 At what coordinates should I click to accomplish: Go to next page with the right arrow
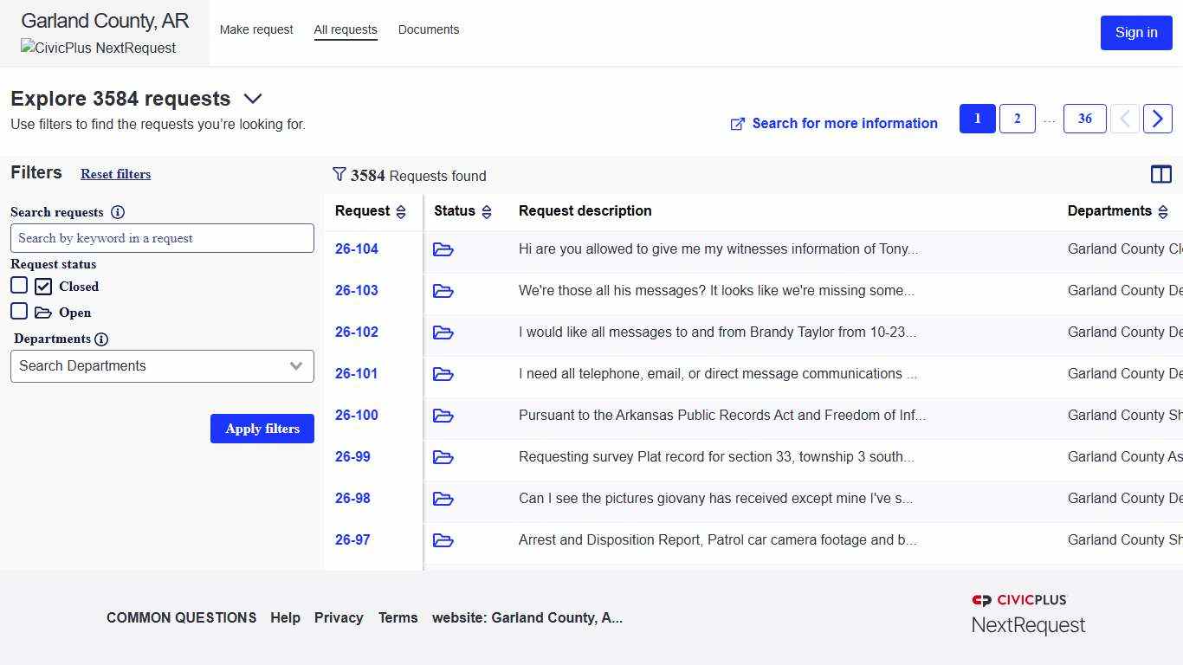pyautogui.click(x=1158, y=119)
